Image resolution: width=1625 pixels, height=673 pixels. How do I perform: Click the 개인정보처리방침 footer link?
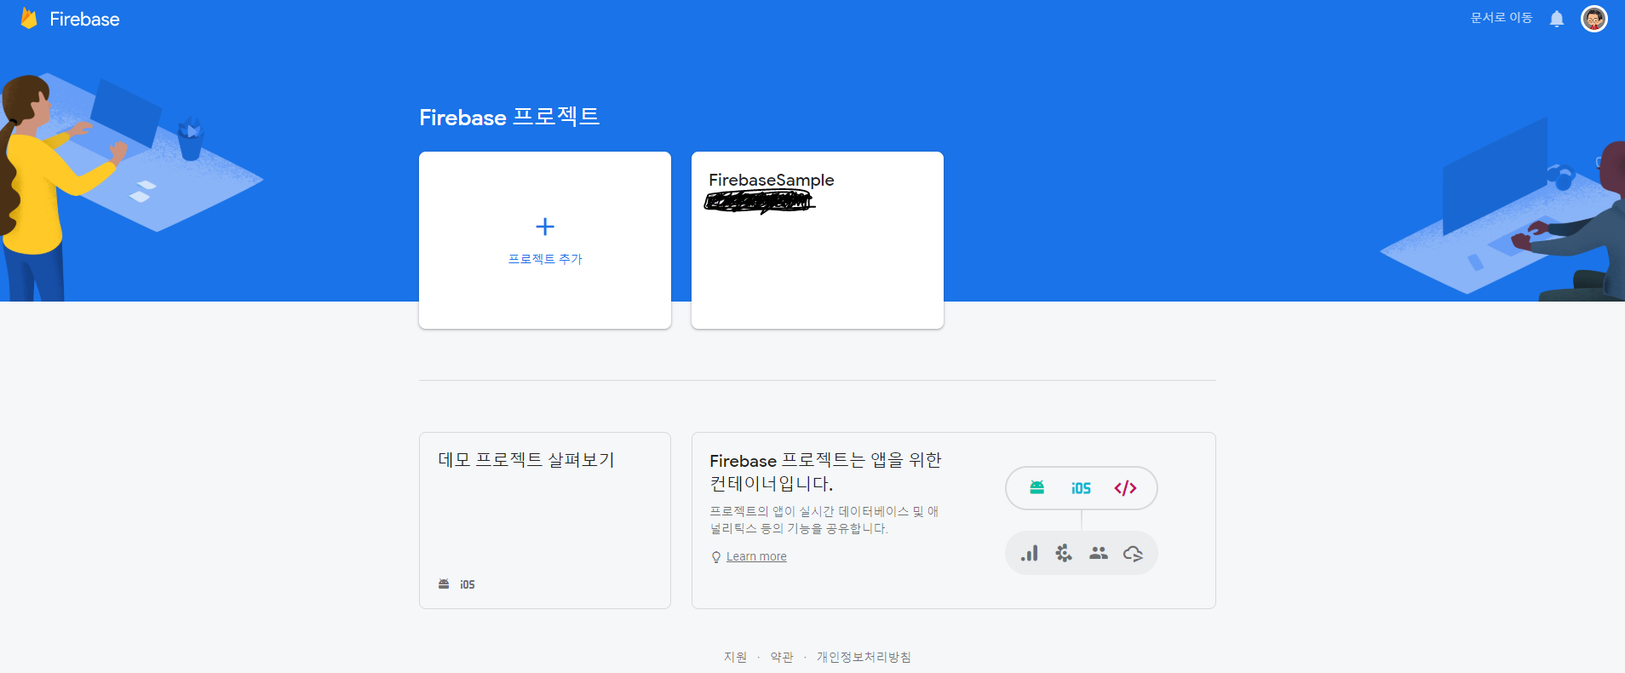[x=864, y=657]
